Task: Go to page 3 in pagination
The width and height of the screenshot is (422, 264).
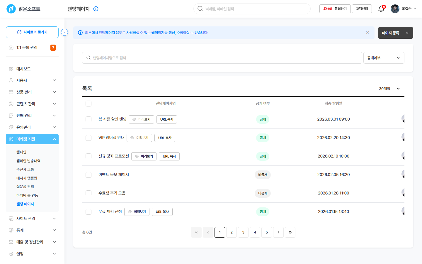Action: pos(243,232)
